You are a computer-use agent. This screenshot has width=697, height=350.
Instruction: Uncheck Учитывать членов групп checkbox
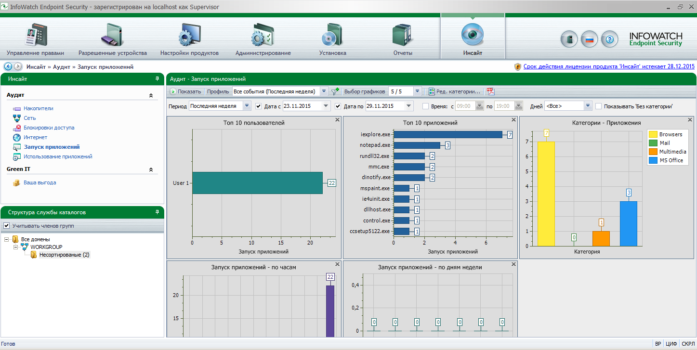pyautogui.click(x=7, y=226)
